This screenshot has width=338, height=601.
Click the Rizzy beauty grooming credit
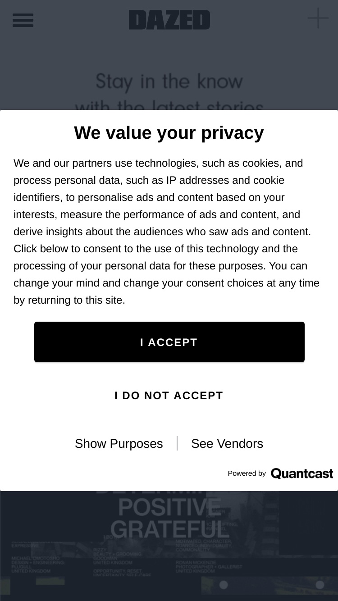click(x=118, y=556)
